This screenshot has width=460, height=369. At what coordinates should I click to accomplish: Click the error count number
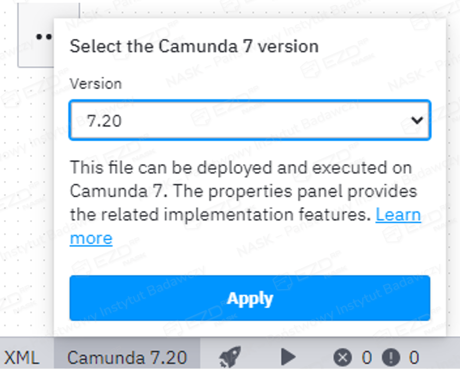tap(366, 357)
